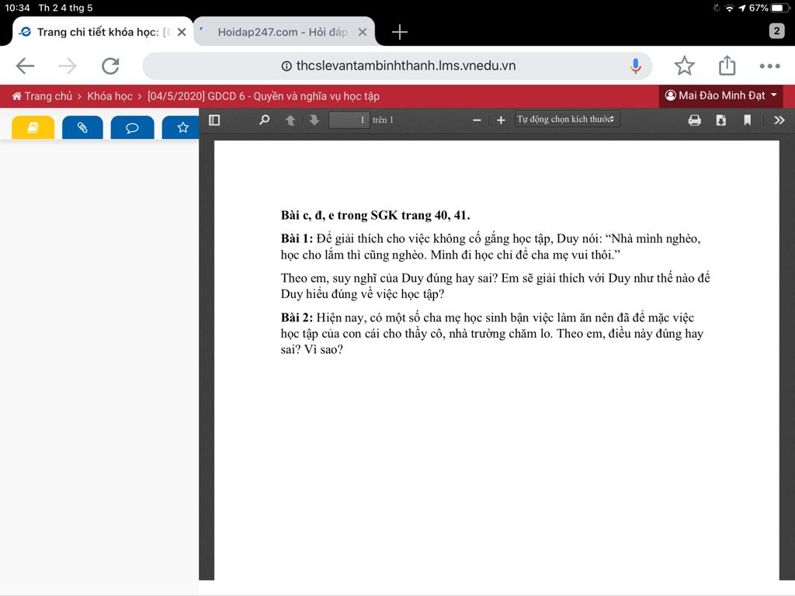The width and height of the screenshot is (795, 596).
Task: Click the address bar URL field
Action: pos(397,66)
